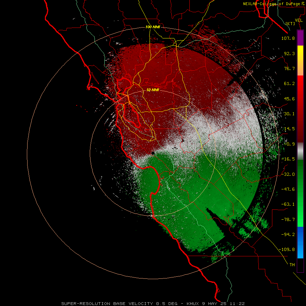Pick the yellow-orange segment of the color bar
The image size is (306, 306).
300,61
